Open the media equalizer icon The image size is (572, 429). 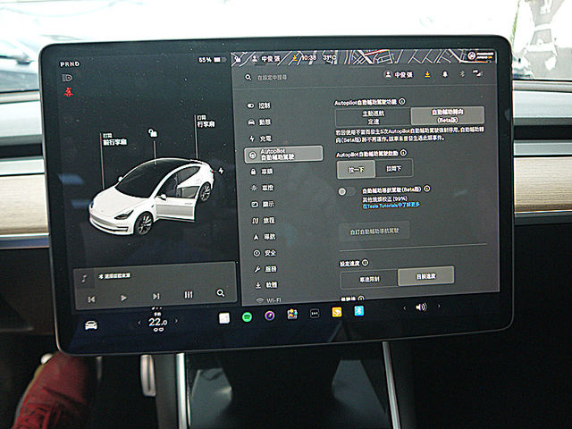[189, 294]
